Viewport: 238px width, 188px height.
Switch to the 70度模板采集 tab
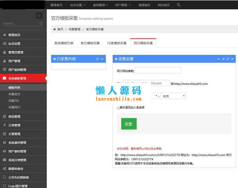point(116,43)
